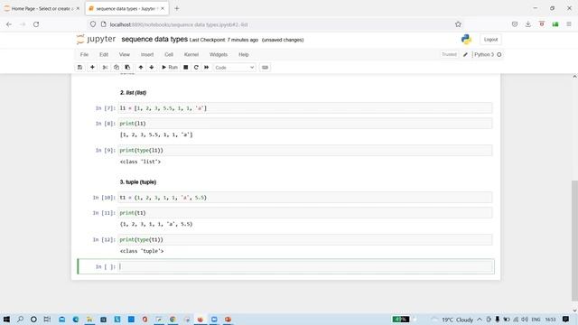Restart kernel and rerun whole notebook

click(x=207, y=68)
